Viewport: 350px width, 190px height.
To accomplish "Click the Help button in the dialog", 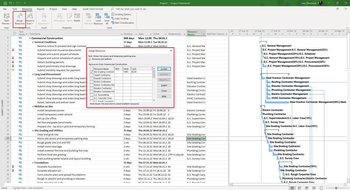I will 164,96.
